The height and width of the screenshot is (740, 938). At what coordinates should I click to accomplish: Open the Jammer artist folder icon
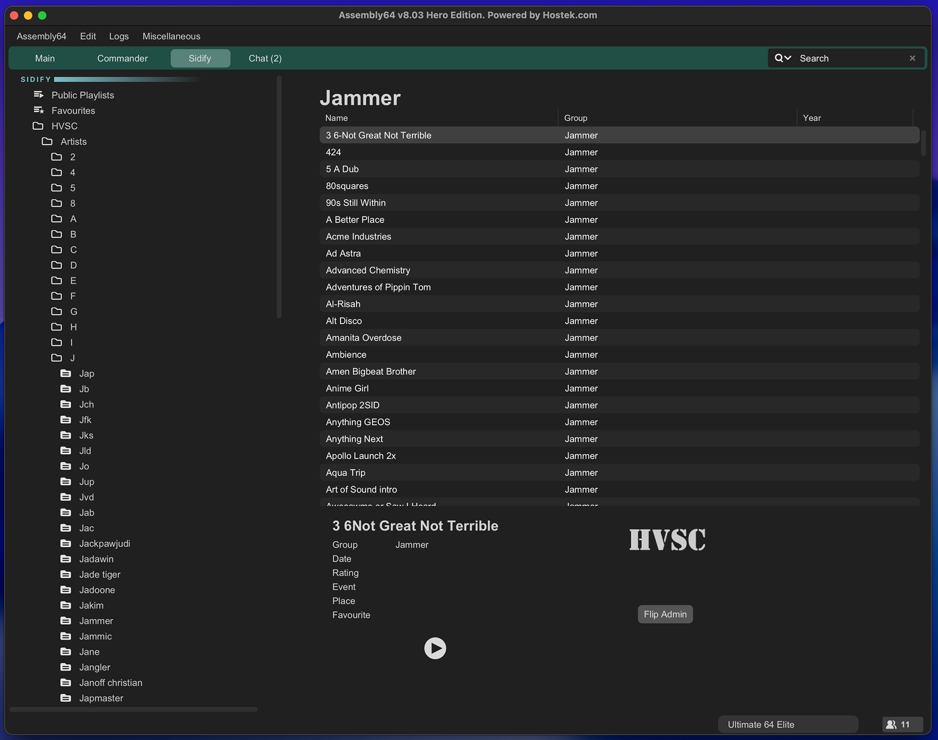[66, 621]
